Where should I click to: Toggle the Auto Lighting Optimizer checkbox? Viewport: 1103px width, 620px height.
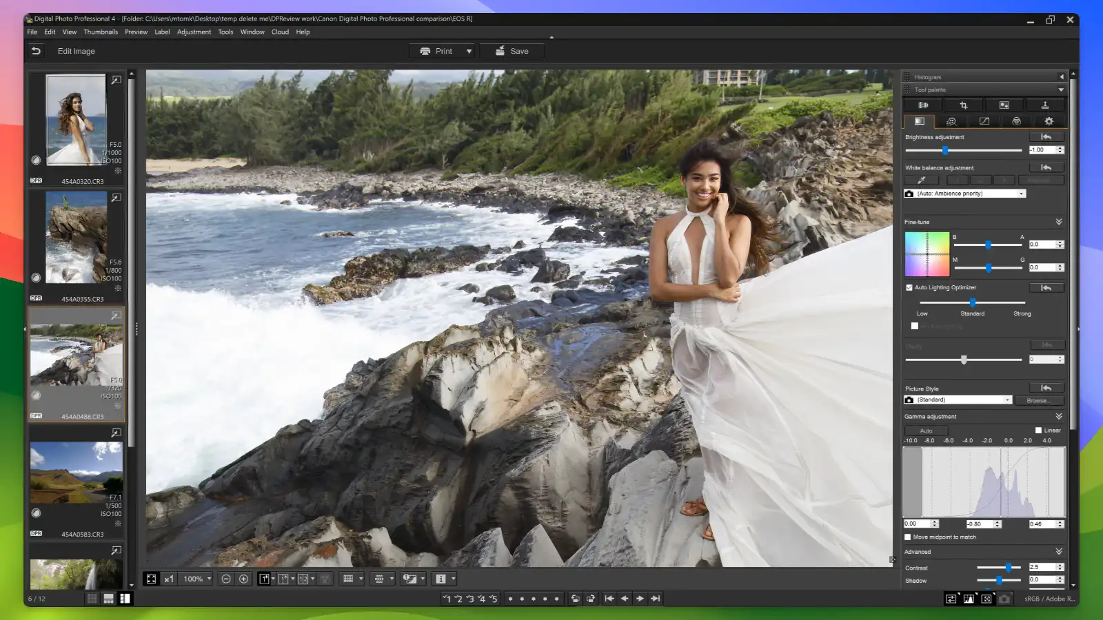coord(909,287)
